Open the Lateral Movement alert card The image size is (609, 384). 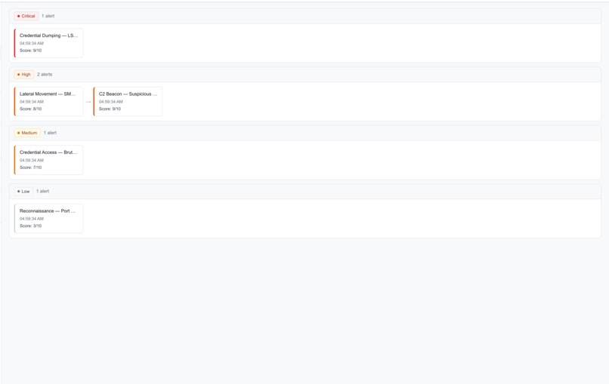[x=48, y=102]
